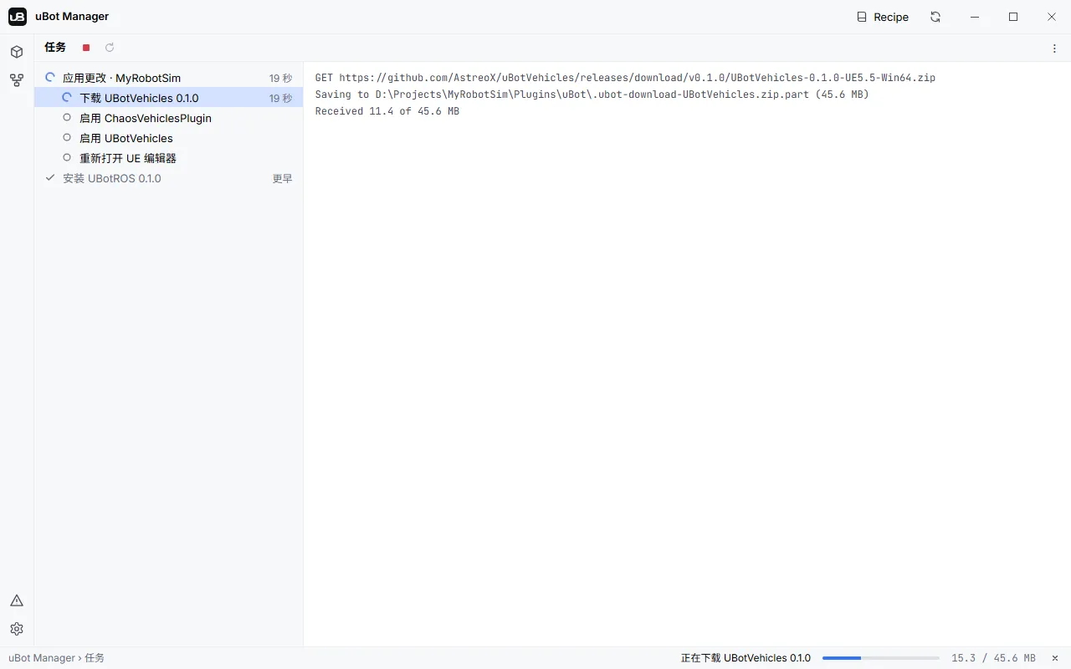Click the download progress bar in status bar
This screenshot has width=1071, height=669.
pos(880,658)
